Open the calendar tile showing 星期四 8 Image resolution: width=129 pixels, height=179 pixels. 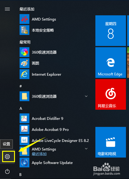[111, 31]
